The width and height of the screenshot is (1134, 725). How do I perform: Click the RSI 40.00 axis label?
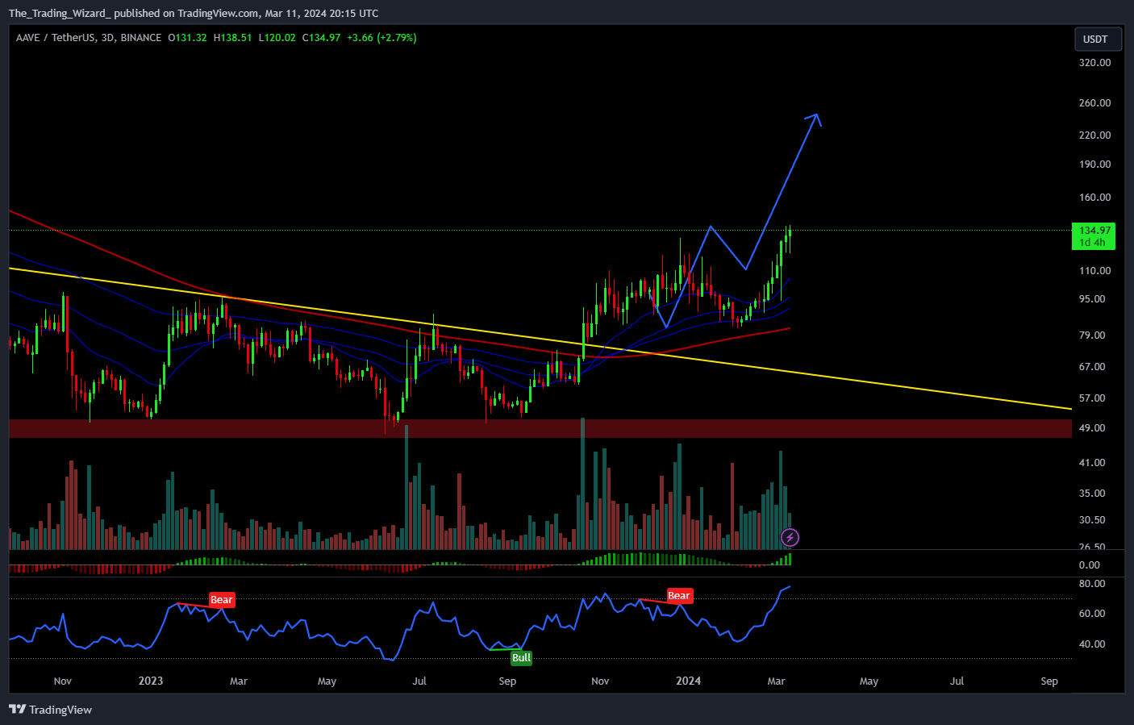pos(1092,644)
